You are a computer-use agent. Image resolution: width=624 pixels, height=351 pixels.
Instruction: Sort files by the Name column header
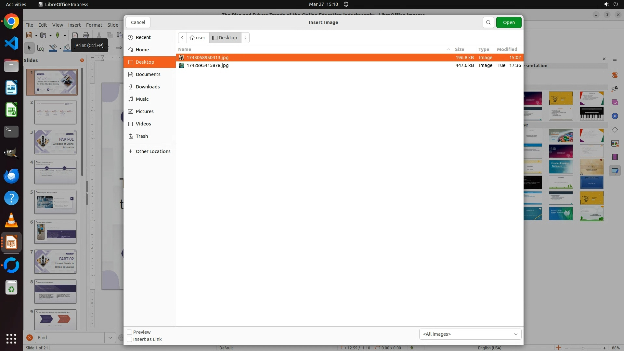tap(185, 49)
